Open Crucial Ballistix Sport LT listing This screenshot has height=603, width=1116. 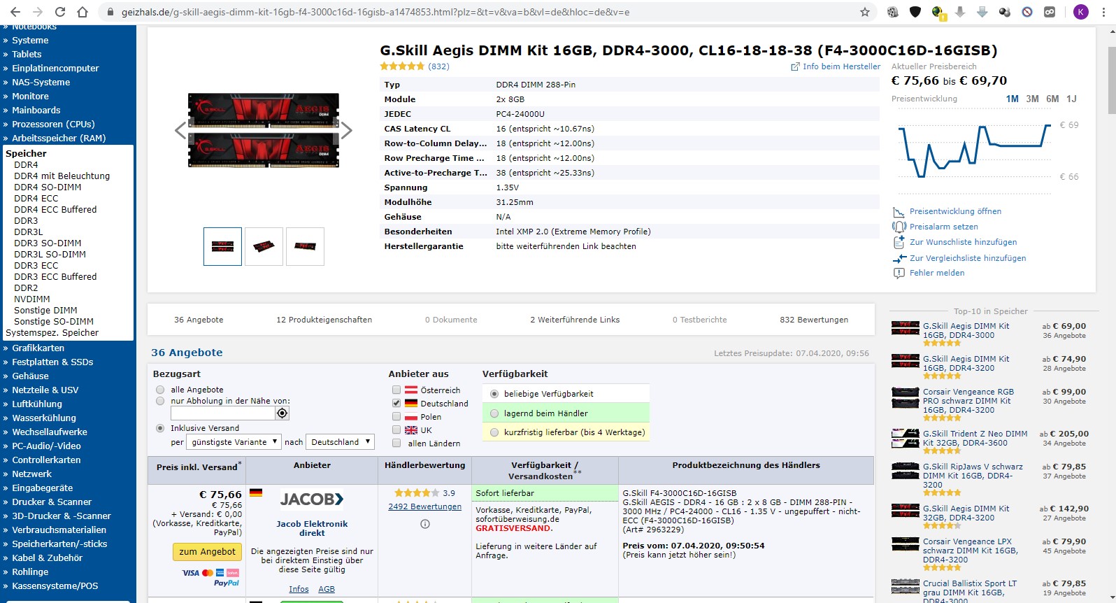(969, 592)
